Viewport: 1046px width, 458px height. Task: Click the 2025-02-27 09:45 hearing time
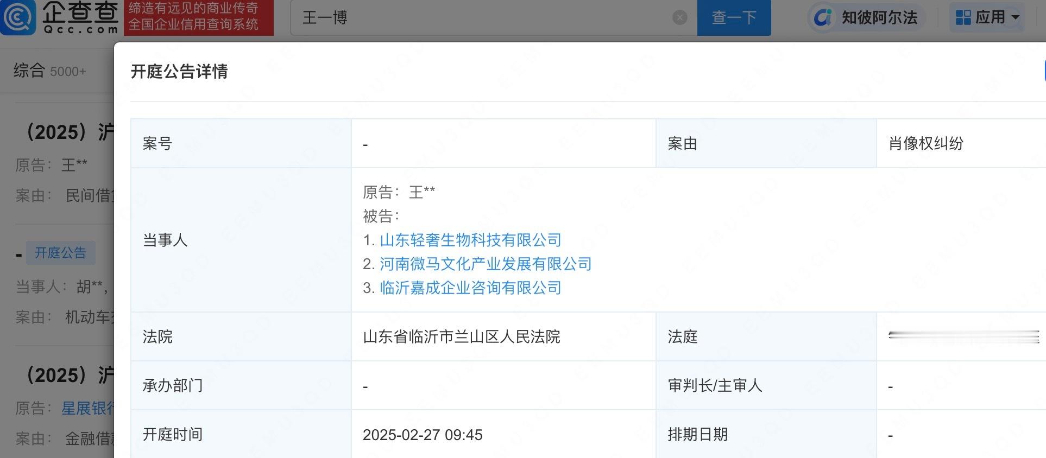point(423,435)
